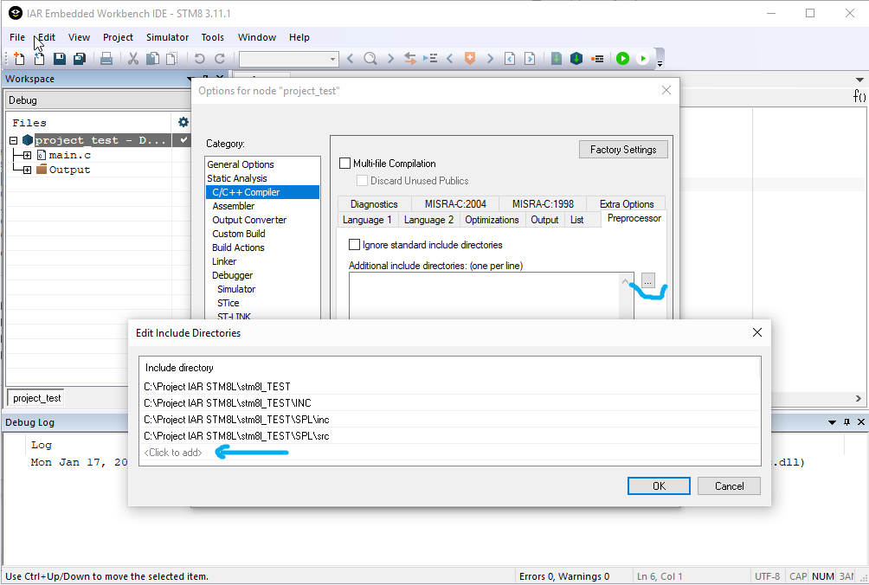Viewport: 869px width, 585px height.
Task: Collapse the project_test tree node
Action: pyautogui.click(x=14, y=140)
